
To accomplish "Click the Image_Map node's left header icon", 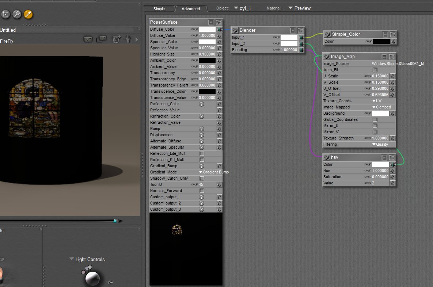I will click(326, 57).
